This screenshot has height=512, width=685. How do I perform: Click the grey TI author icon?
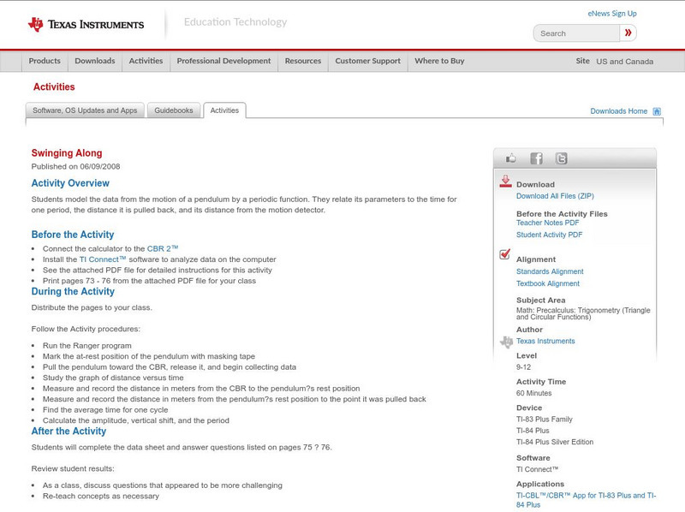[506, 342]
